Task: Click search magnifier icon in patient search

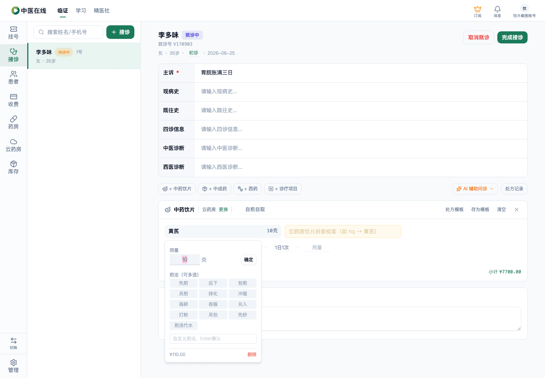Action: pos(41,32)
